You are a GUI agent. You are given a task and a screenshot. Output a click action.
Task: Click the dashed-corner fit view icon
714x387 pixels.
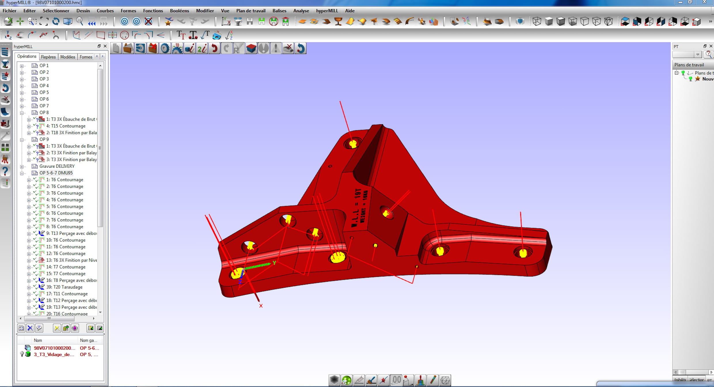(44, 21)
